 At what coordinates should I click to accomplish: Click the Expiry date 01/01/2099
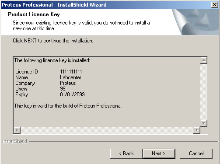click(x=72, y=94)
